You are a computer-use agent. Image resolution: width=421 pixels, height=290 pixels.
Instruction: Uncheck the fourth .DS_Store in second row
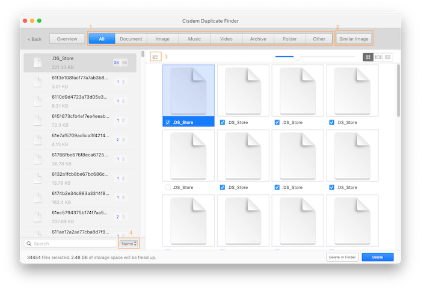[x=331, y=188]
